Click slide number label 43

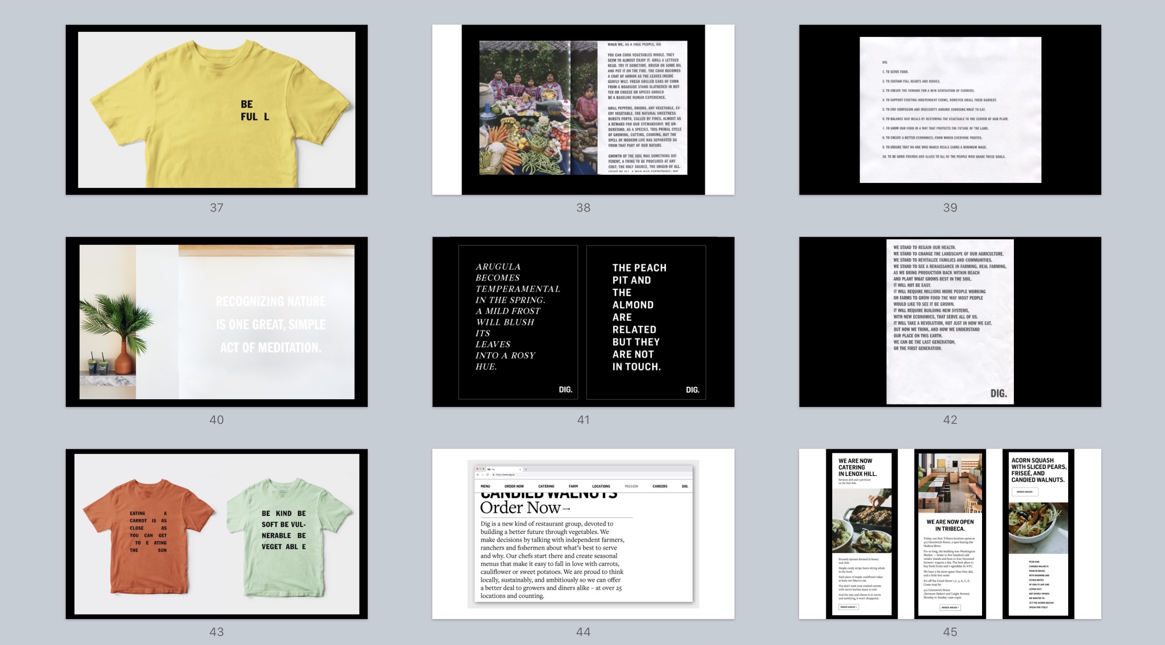(217, 632)
